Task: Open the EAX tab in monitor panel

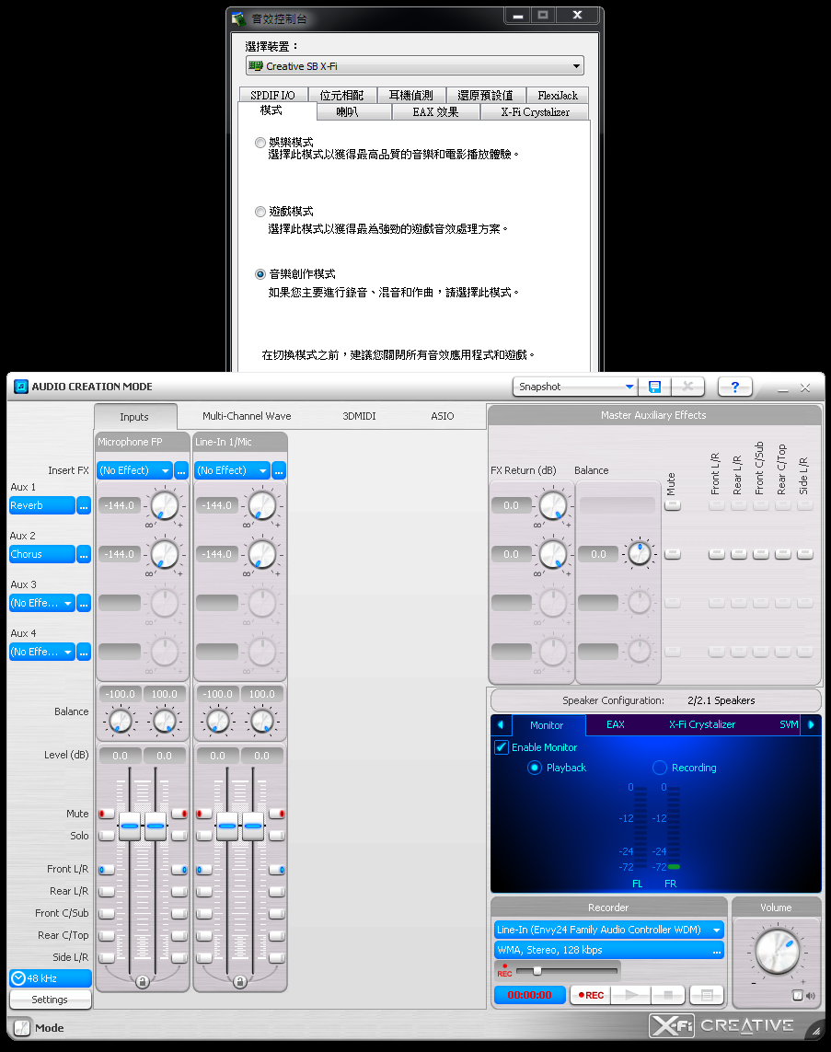Action: click(615, 724)
